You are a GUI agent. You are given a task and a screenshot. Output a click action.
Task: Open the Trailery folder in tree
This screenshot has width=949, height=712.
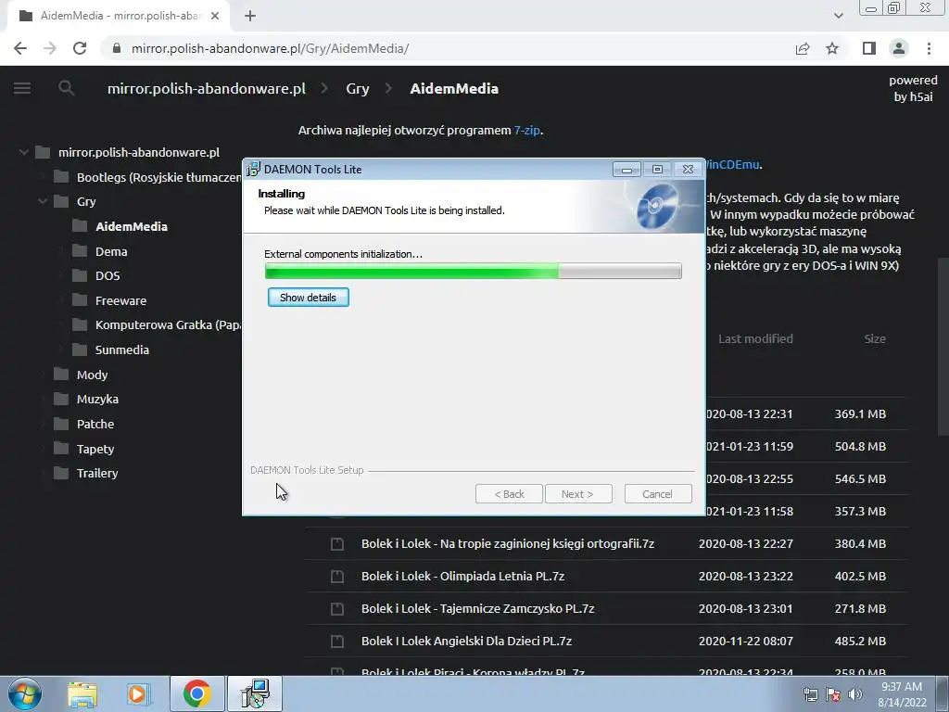click(x=96, y=473)
